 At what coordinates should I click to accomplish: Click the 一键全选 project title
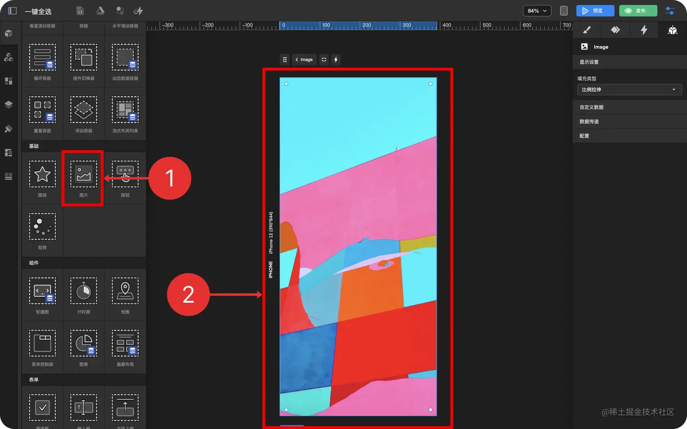pos(38,11)
